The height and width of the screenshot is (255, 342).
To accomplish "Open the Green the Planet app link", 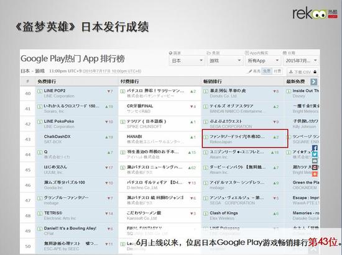I will click(305, 182).
